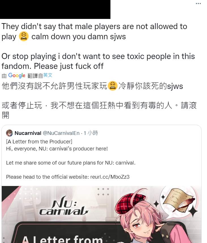Click the 1 小時 timestamp
The image size is (207, 243).
point(91,133)
